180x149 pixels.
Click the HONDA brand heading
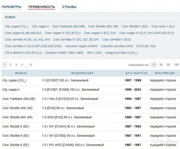pyautogui.click(x=10, y=17)
